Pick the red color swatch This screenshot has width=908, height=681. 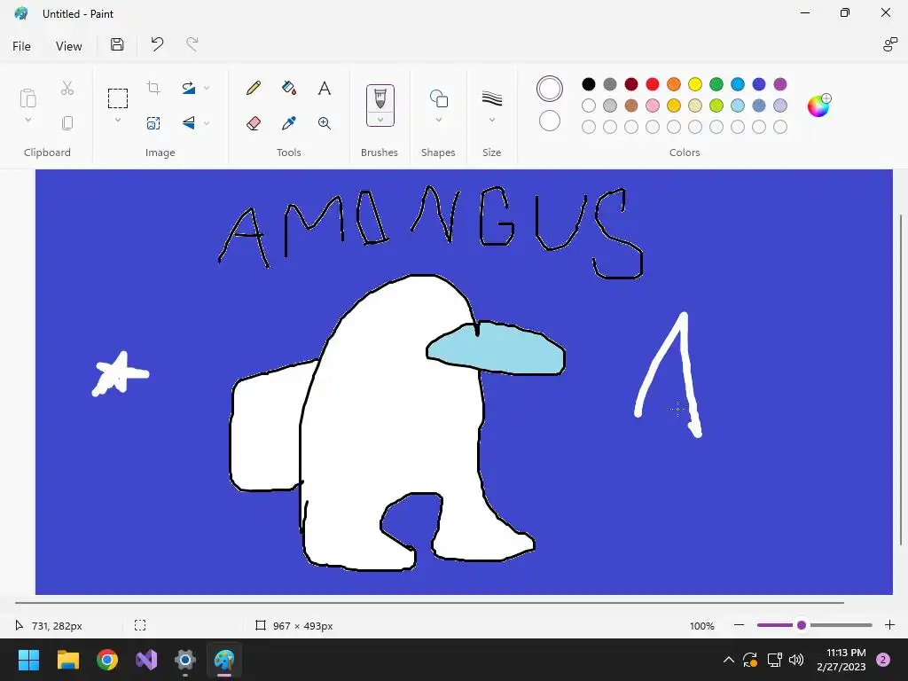click(x=653, y=84)
